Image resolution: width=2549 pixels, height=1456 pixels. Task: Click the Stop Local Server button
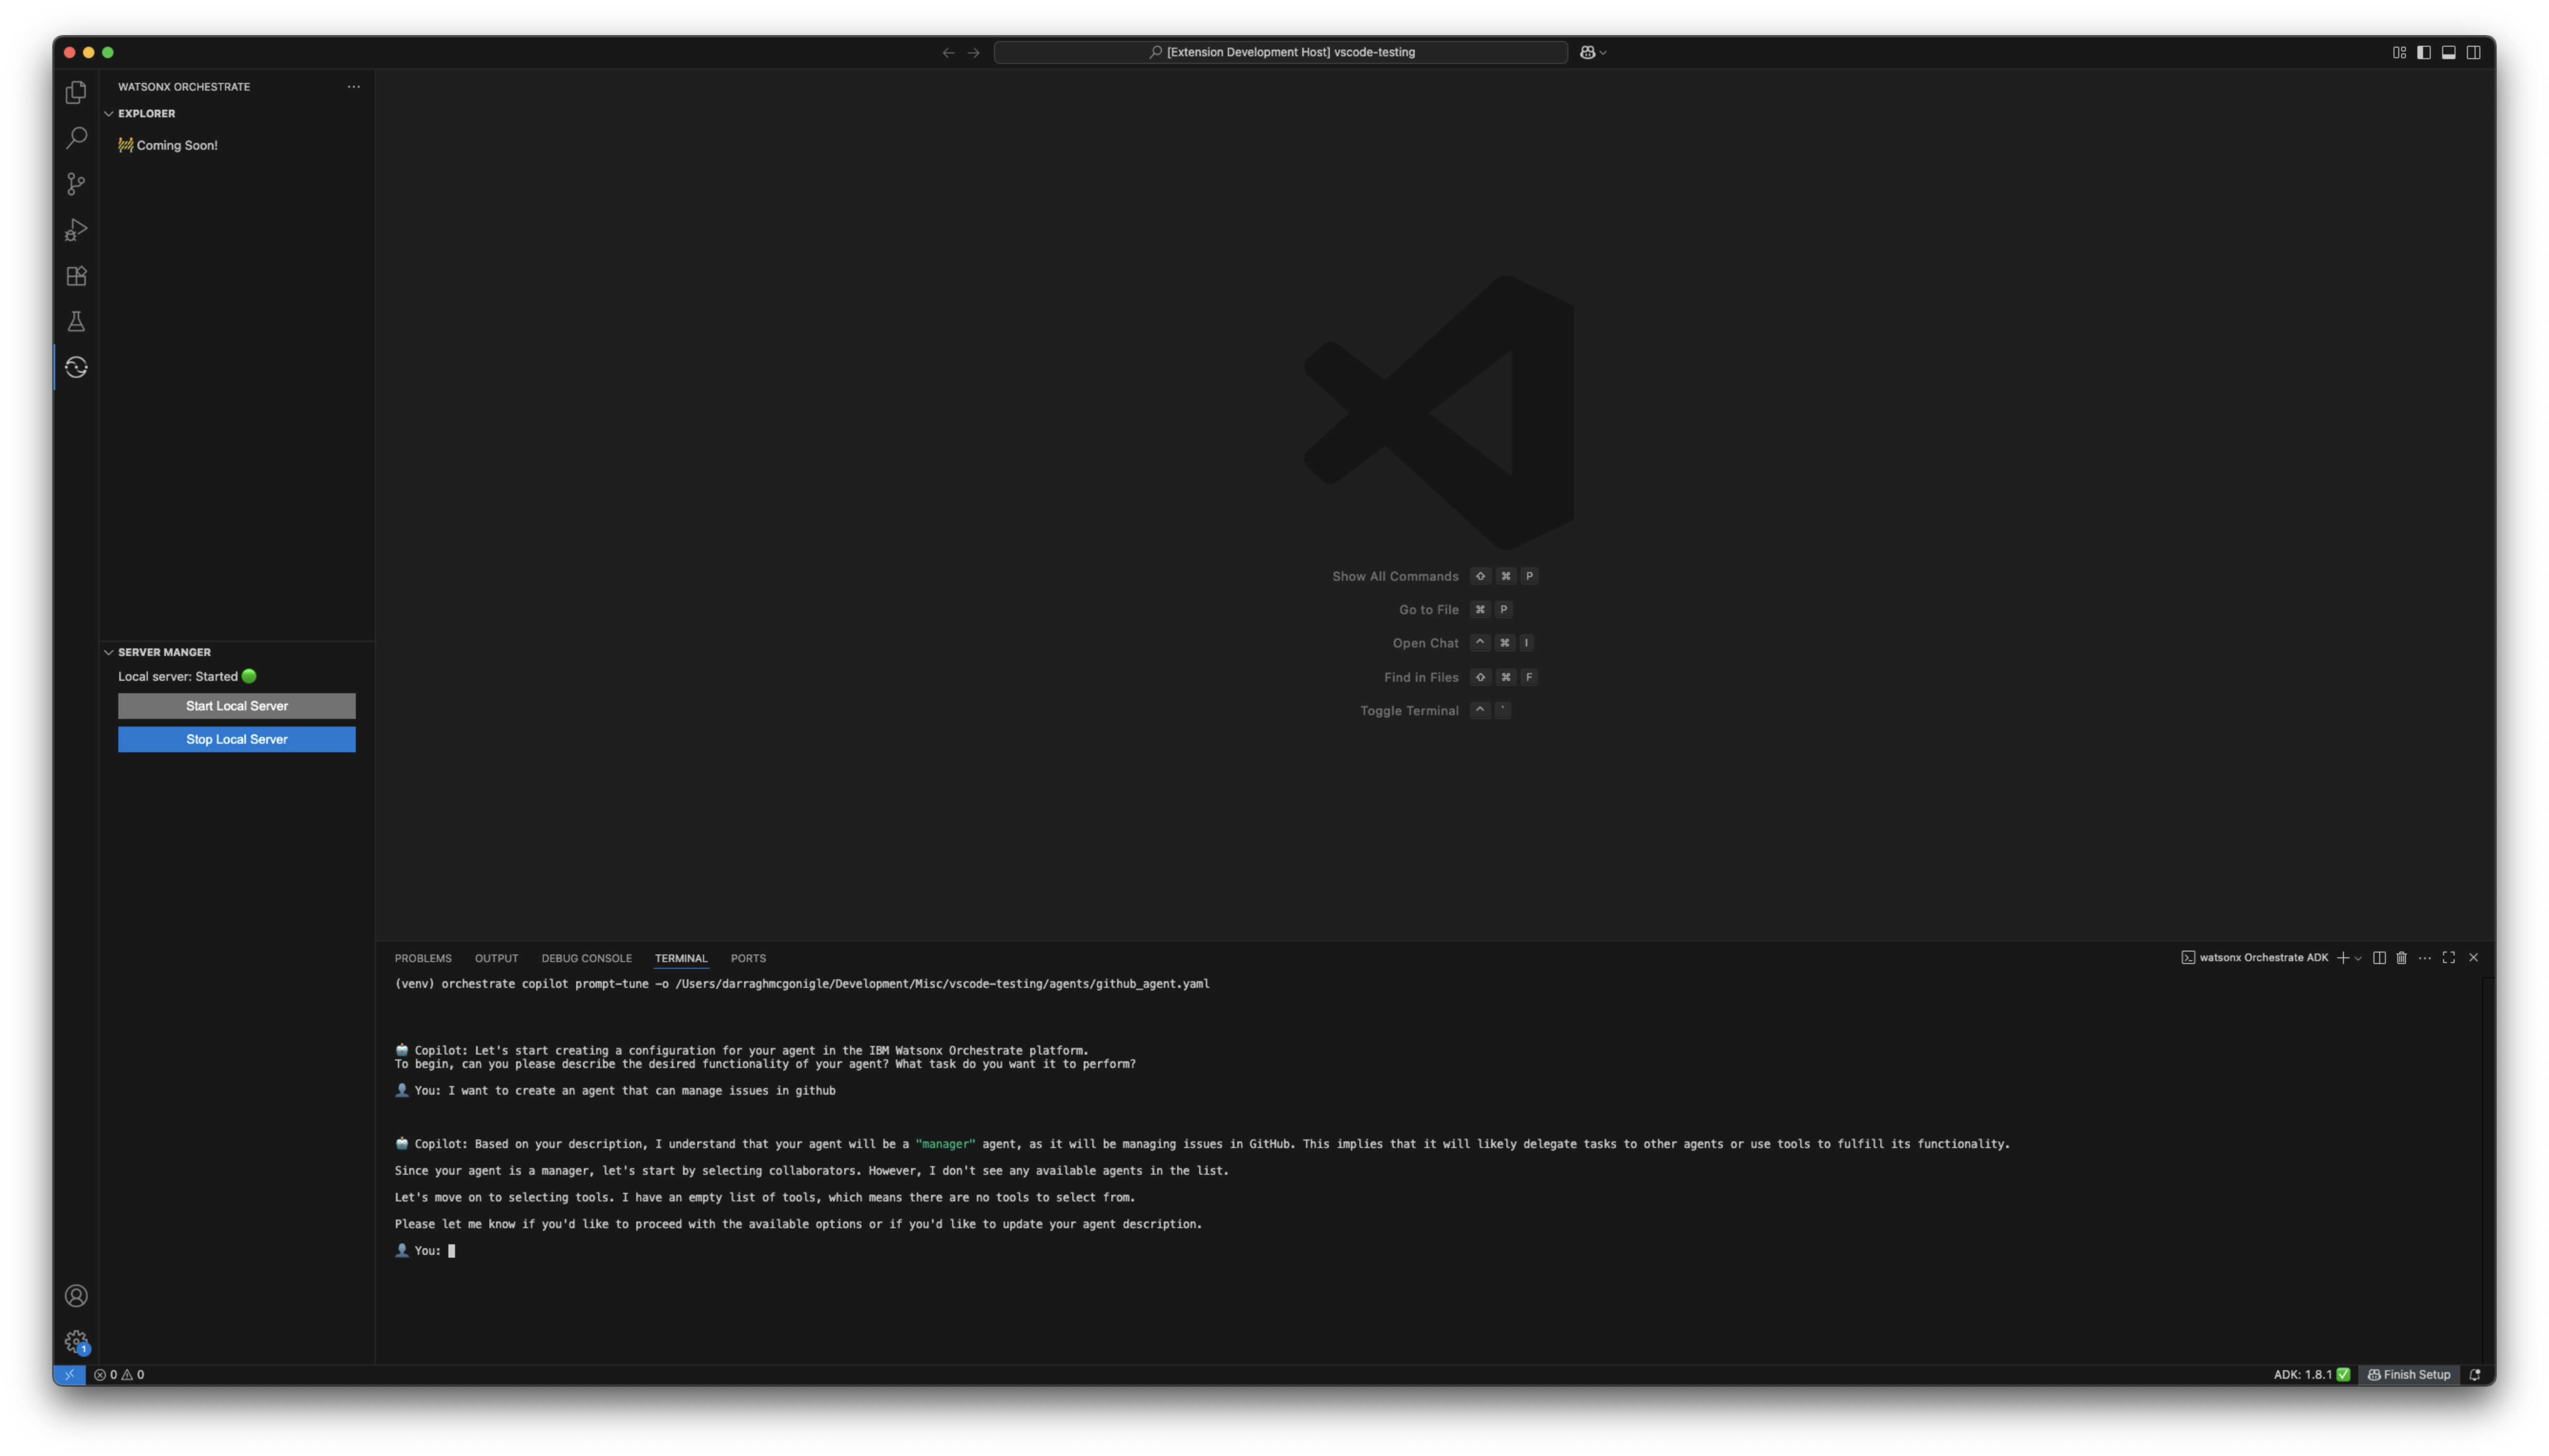pos(236,739)
